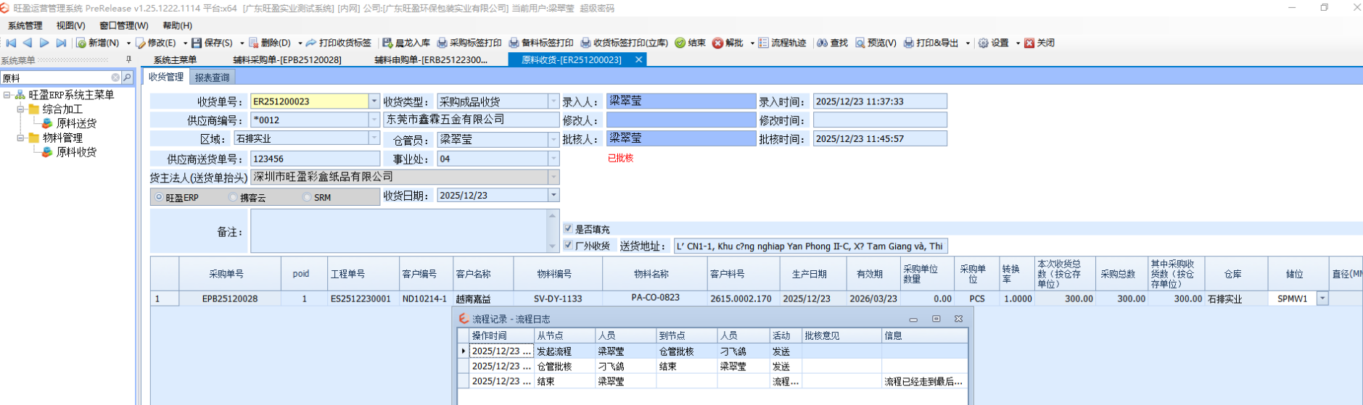Screen dimensions: 1363x405
Task: Click the 查找 binoculars search icon
Action: [x=822, y=43]
